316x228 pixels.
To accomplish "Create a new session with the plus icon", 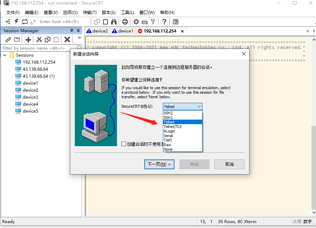I will tap(28, 40).
